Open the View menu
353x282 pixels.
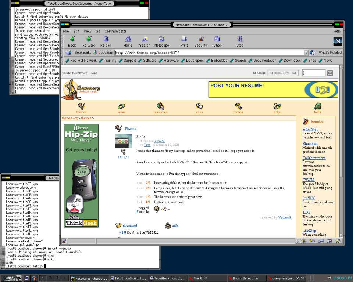click(x=88, y=31)
